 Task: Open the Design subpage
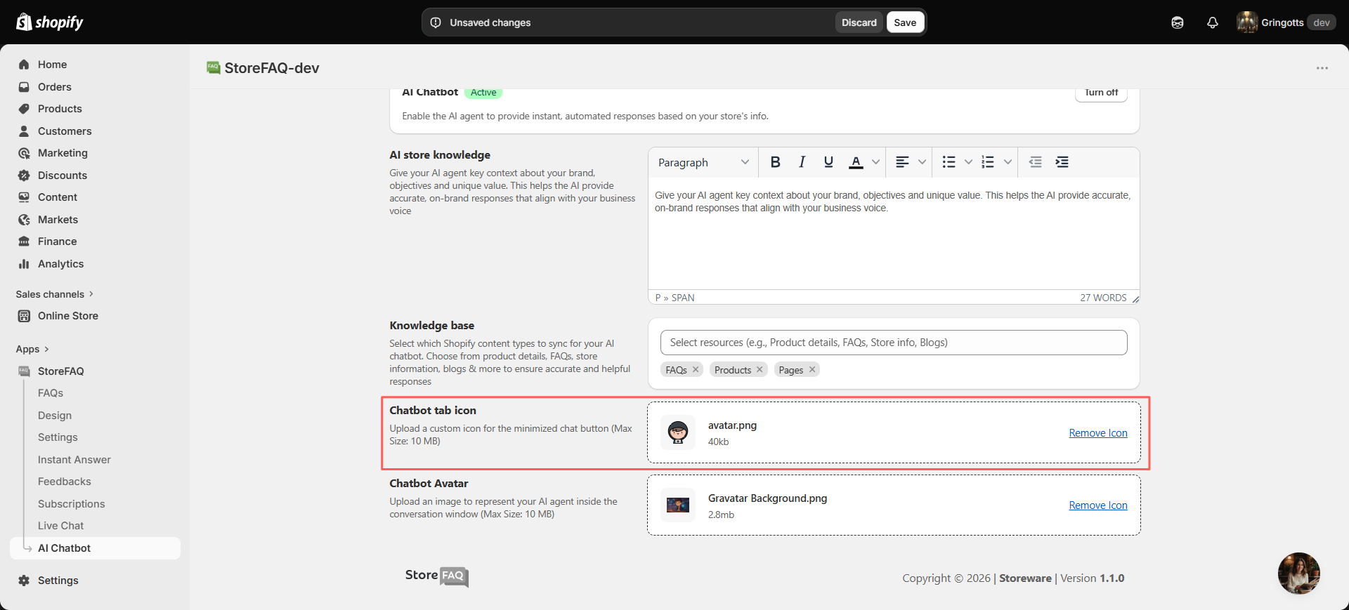pyautogui.click(x=55, y=416)
